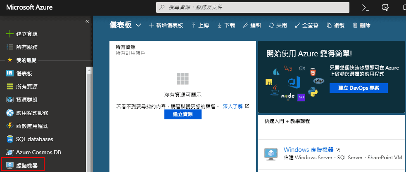Click the 建立 DevOps 專案 button

(x=359, y=88)
